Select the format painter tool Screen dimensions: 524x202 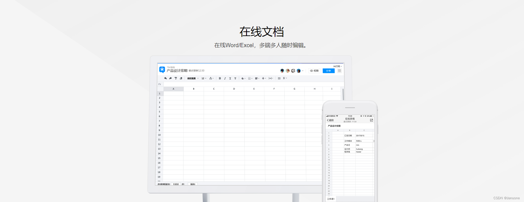(x=176, y=78)
